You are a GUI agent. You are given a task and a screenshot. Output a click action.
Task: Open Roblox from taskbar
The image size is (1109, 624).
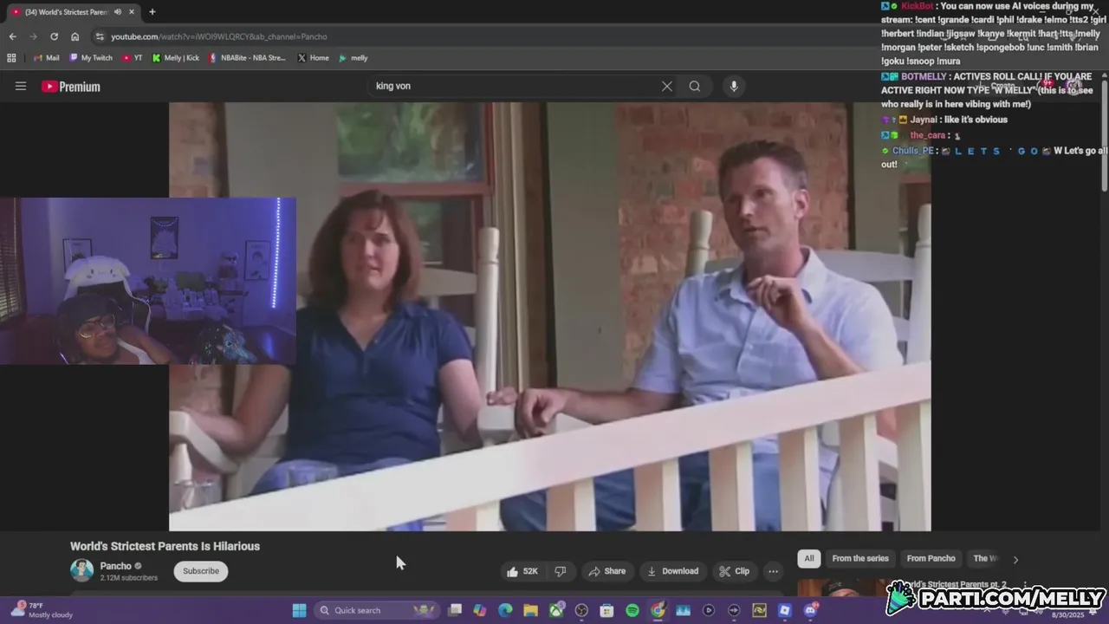click(x=784, y=610)
